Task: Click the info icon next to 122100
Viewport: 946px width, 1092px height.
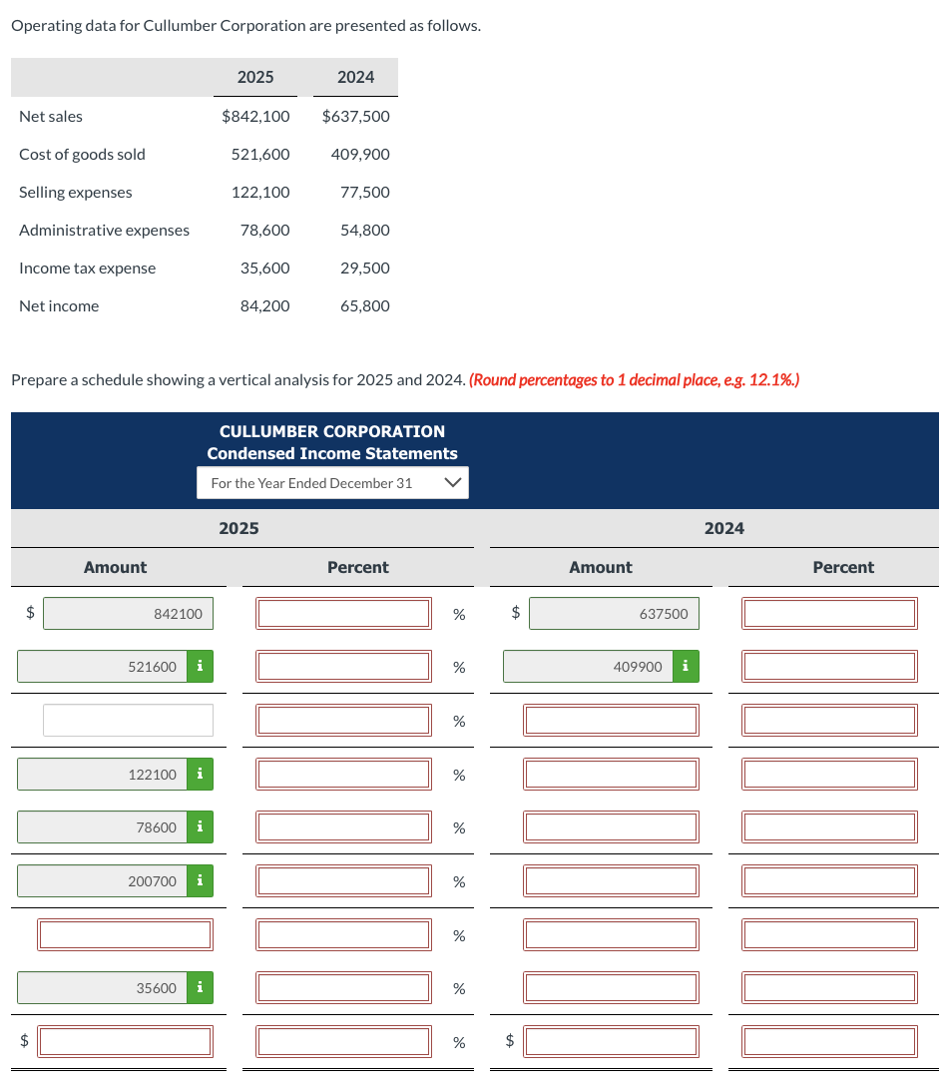Action: pos(200,774)
